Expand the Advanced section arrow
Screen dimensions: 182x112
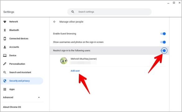39,97
